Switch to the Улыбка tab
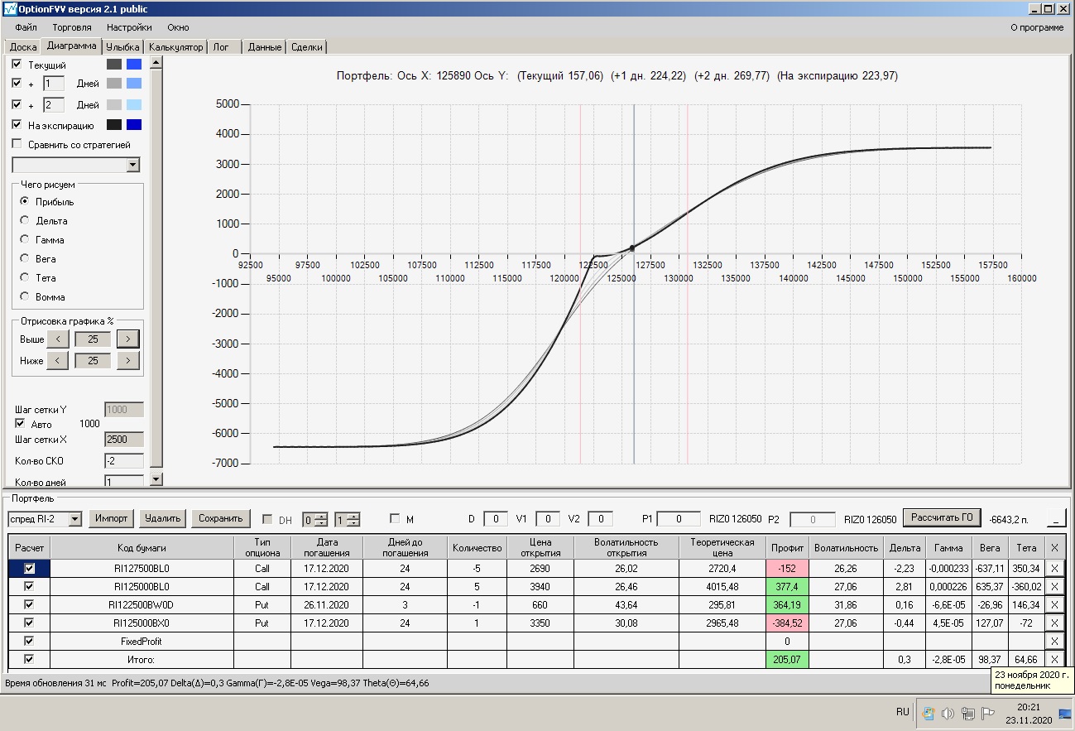The image size is (1075, 731). 123,47
